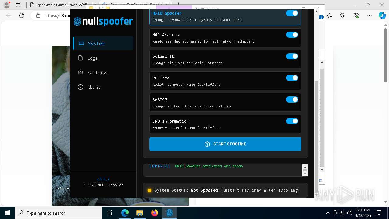Image resolution: width=389 pixels, height=219 pixels.
Task: Switch off the PC Name toggle
Action: click(x=292, y=78)
